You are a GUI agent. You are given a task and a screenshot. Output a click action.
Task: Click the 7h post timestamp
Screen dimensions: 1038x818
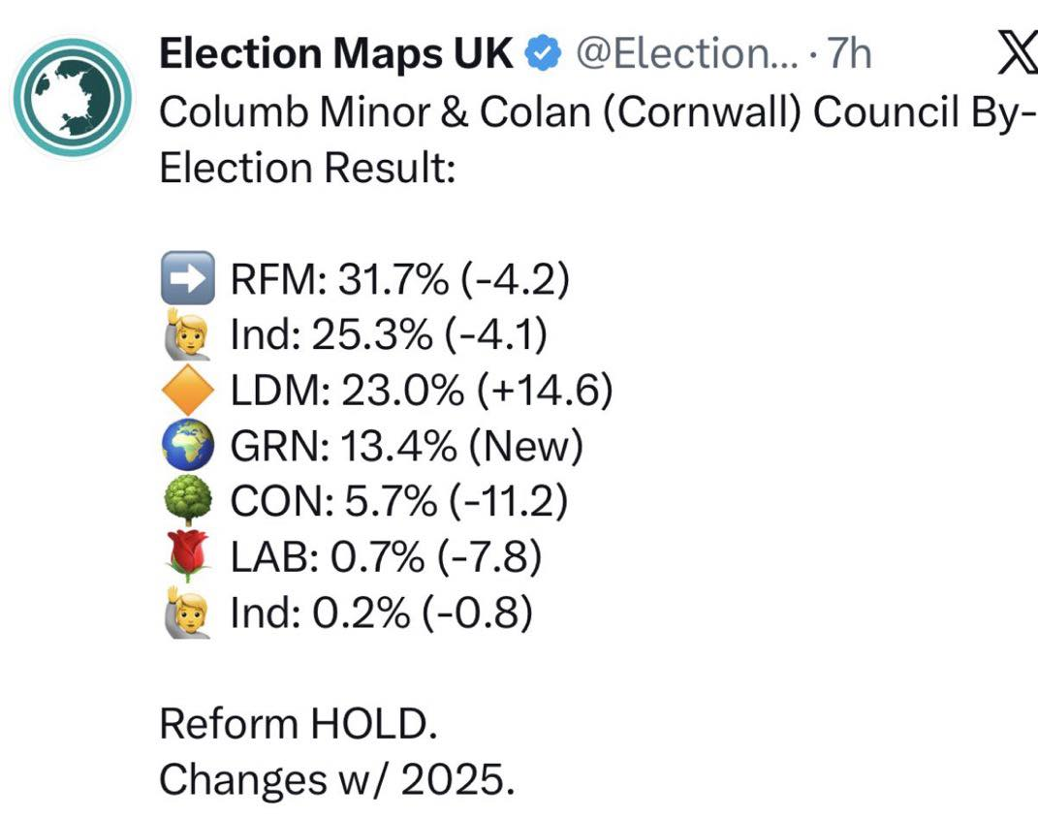[x=847, y=55]
